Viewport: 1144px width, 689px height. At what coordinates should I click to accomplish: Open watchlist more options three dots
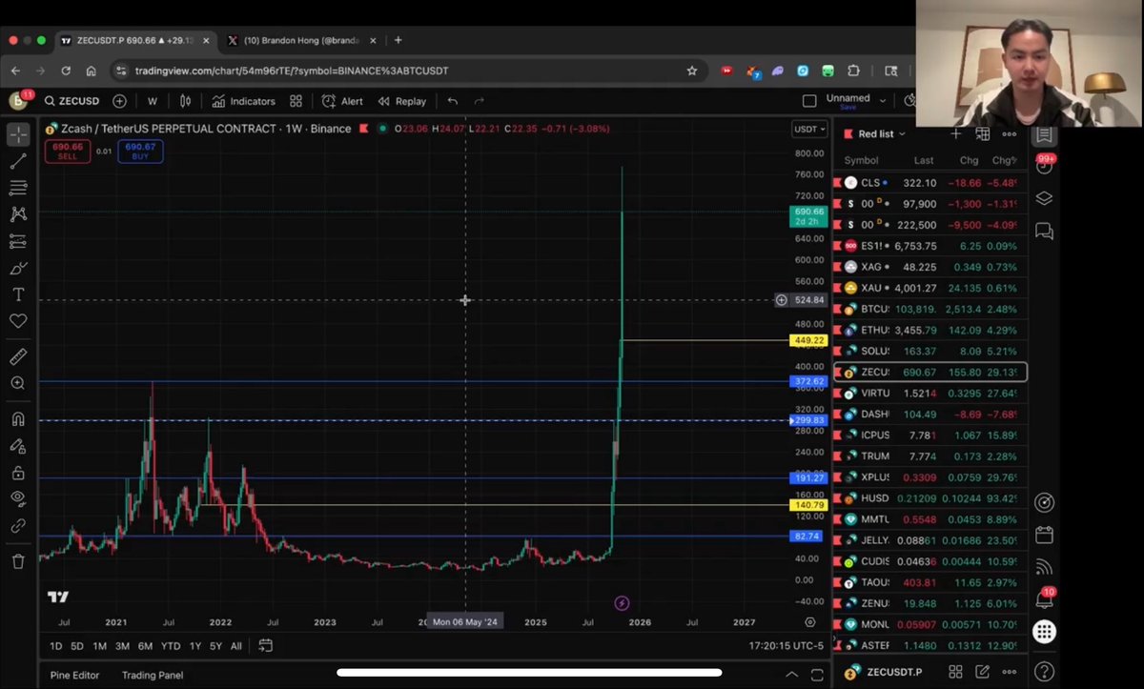click(1010, 134)
